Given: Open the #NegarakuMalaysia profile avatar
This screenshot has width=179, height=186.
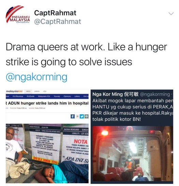Looking at the screenshot, I should [x=18, y=14].
